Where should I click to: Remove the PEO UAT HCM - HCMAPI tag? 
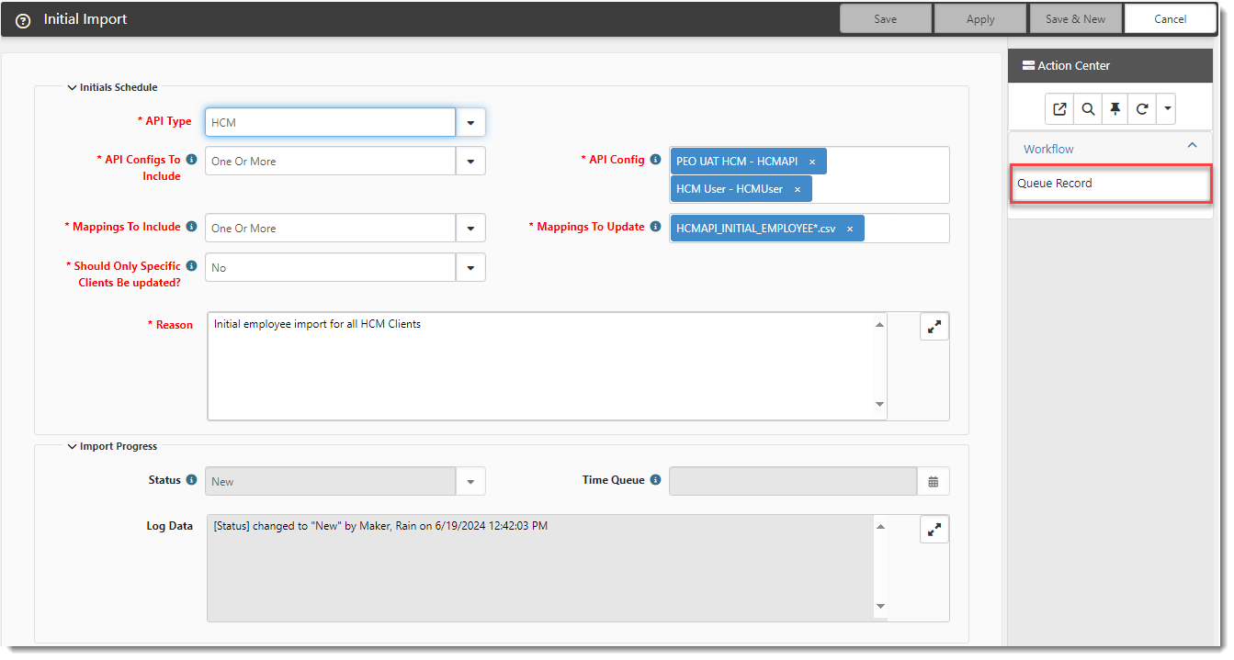[812, 162]
